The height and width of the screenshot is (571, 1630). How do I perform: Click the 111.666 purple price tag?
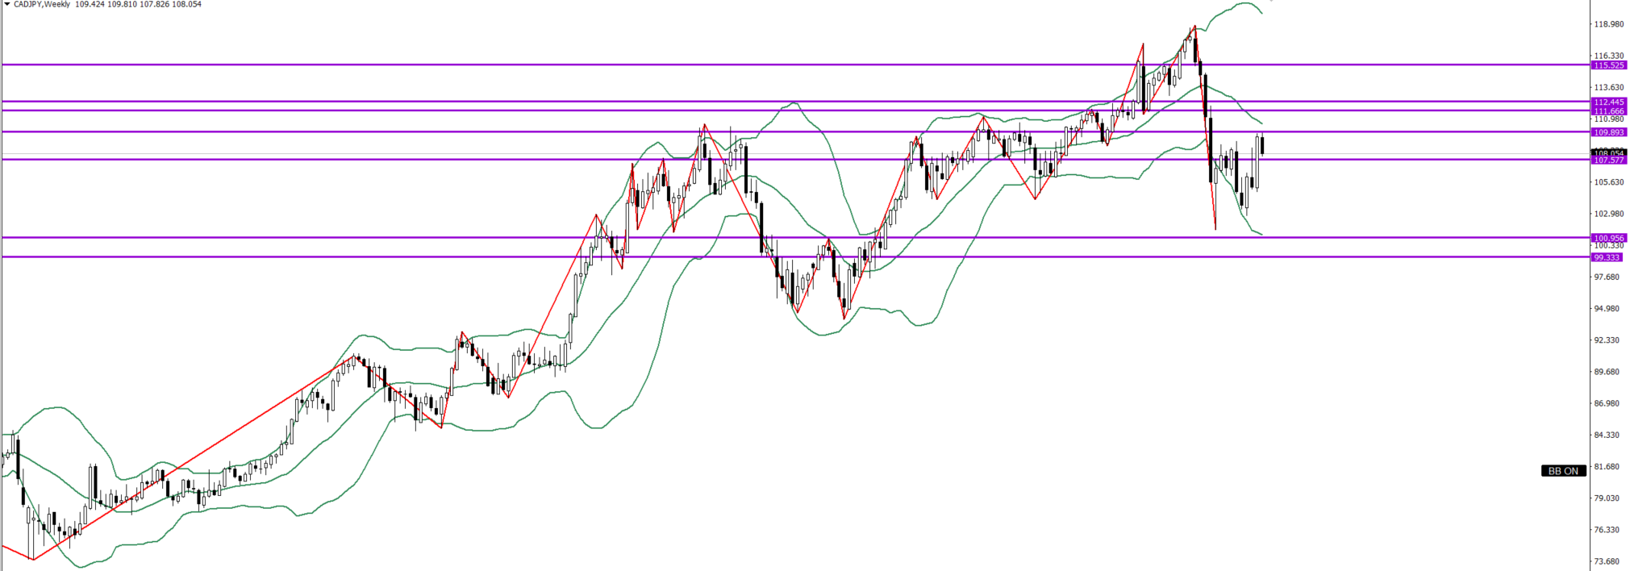coord(1608,111)
